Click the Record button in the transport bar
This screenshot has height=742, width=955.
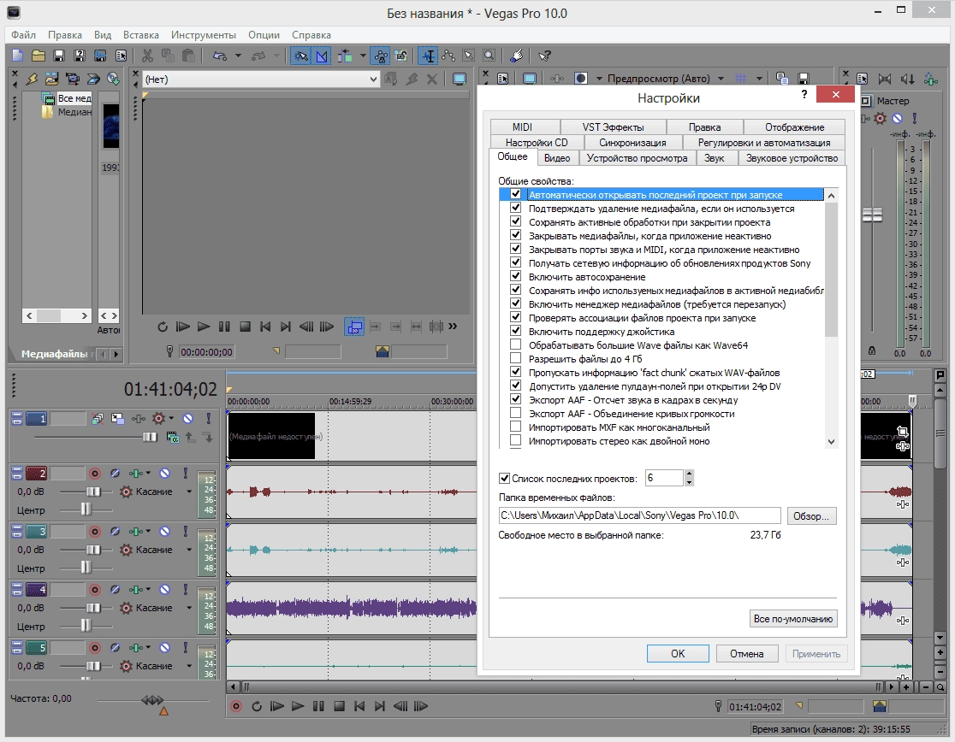pos(236,706)
